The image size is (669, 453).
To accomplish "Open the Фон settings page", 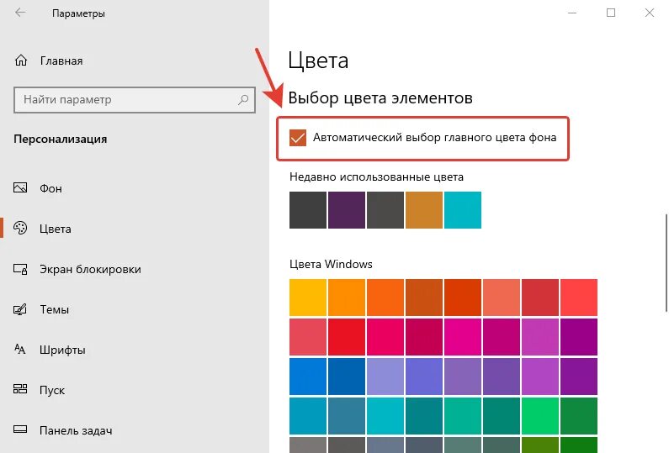I will [x=50, y=188].
